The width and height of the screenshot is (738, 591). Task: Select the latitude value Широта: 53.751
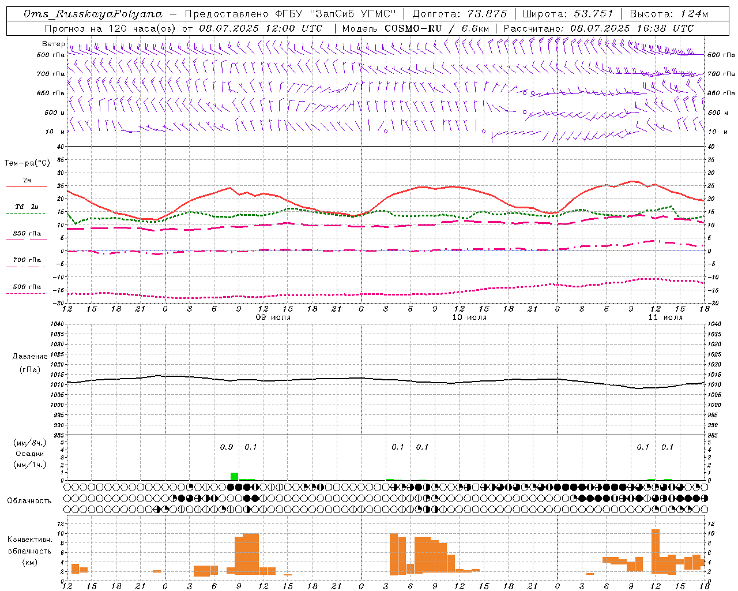pyautogui.click(x=569, y=14)
